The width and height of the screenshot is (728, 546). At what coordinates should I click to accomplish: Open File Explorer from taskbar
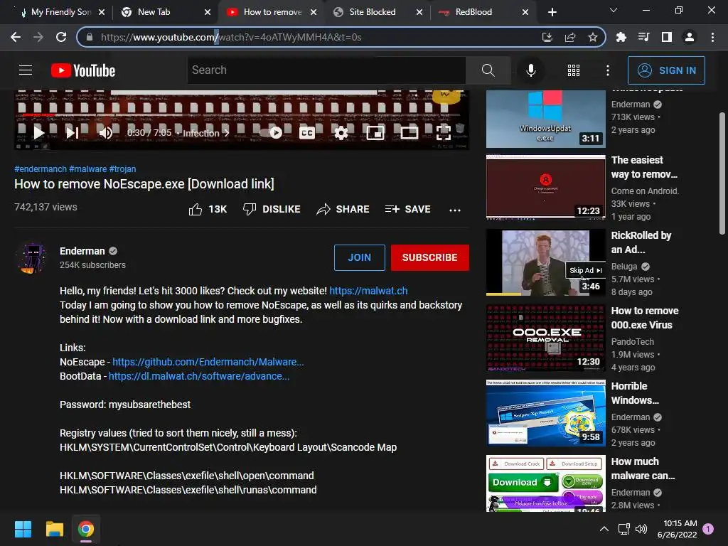pyautogui.click(x=54, y=529)
